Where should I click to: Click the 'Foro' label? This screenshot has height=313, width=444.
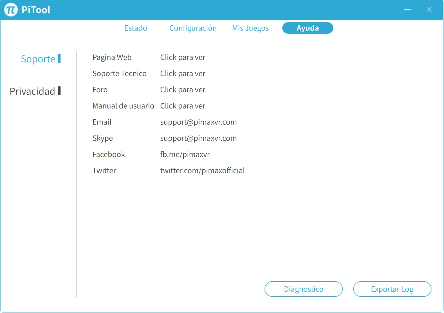(x=100, y=90)
